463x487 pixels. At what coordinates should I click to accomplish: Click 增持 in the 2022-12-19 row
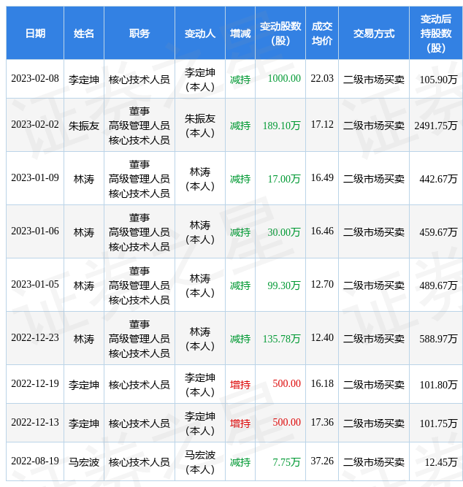click(x=240, y=385)
